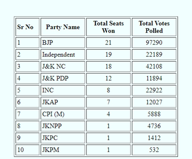Click the Total Votes Polled header
Image resolution: width=192 pixels, height=159 pixels.
click(x=154, y=27)
